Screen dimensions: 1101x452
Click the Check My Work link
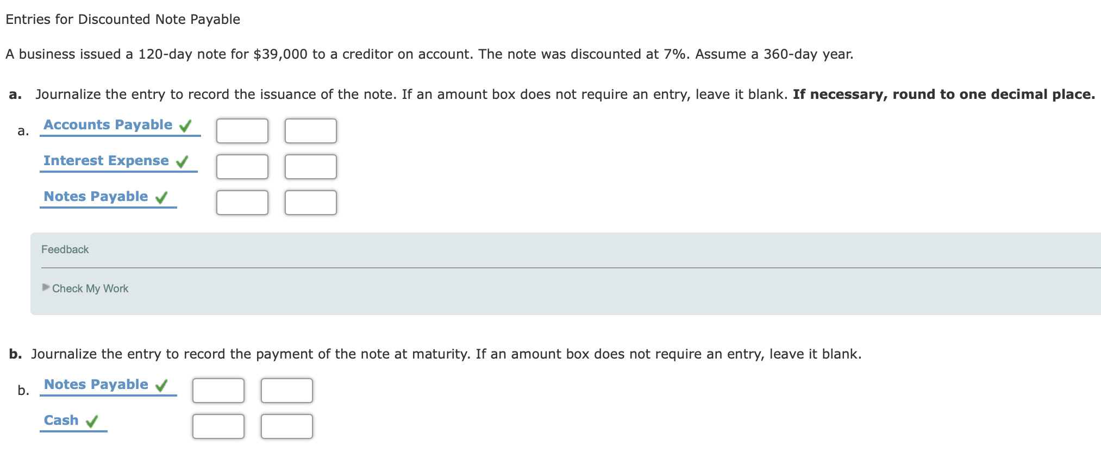point(90,288)
